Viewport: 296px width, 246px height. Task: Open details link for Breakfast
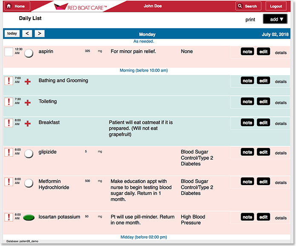click(x=281, y=124)
